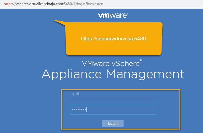Click the crossed-out https in the URL
Viewport: 203px width, 133px height.
click(x=9, y=4)
